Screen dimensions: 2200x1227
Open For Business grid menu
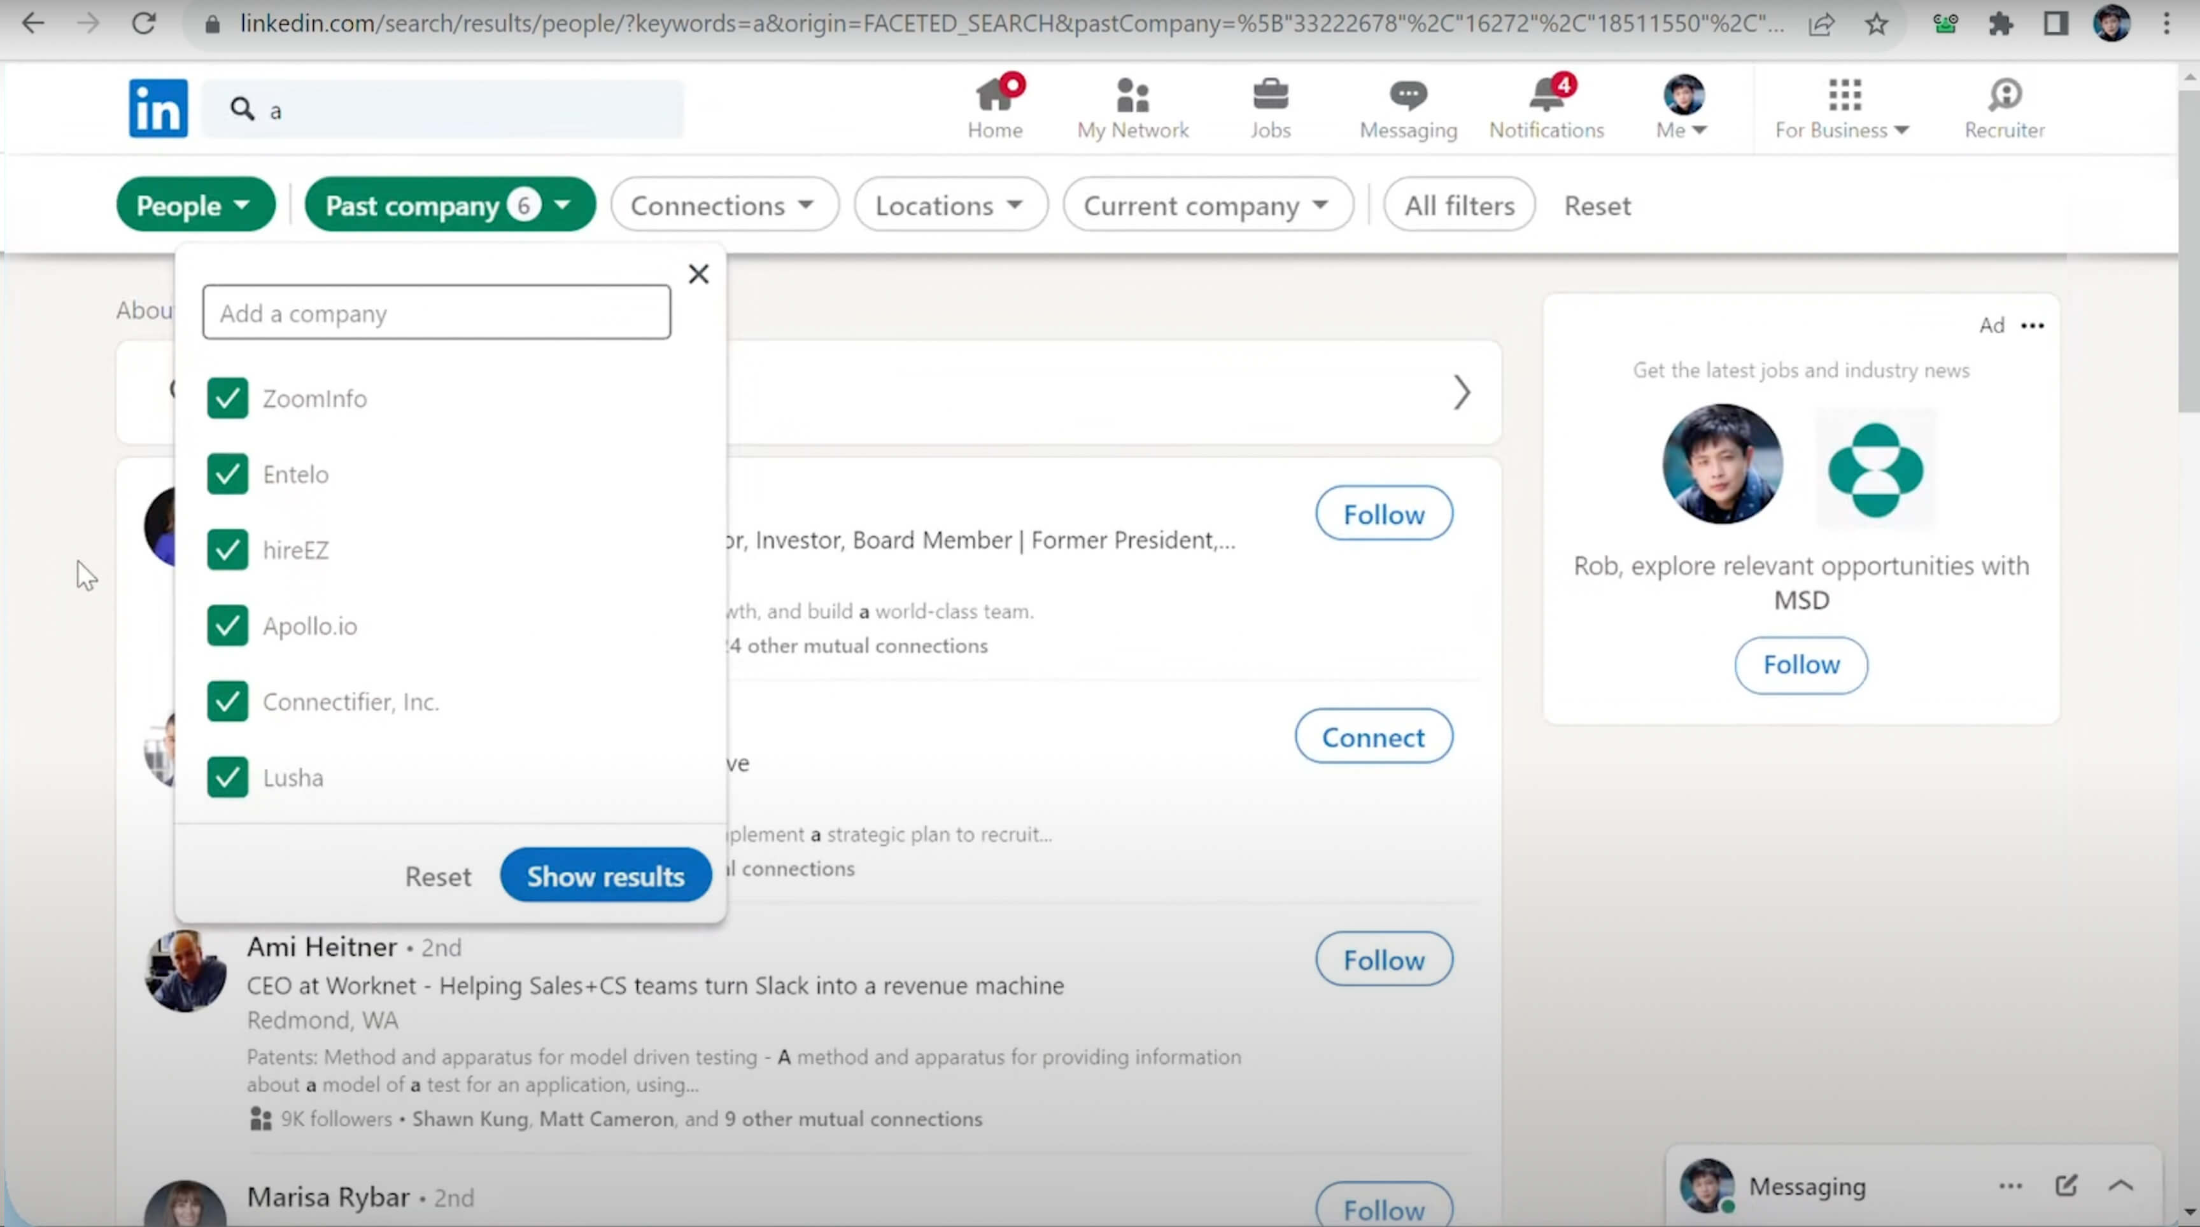pos(1844,95)
